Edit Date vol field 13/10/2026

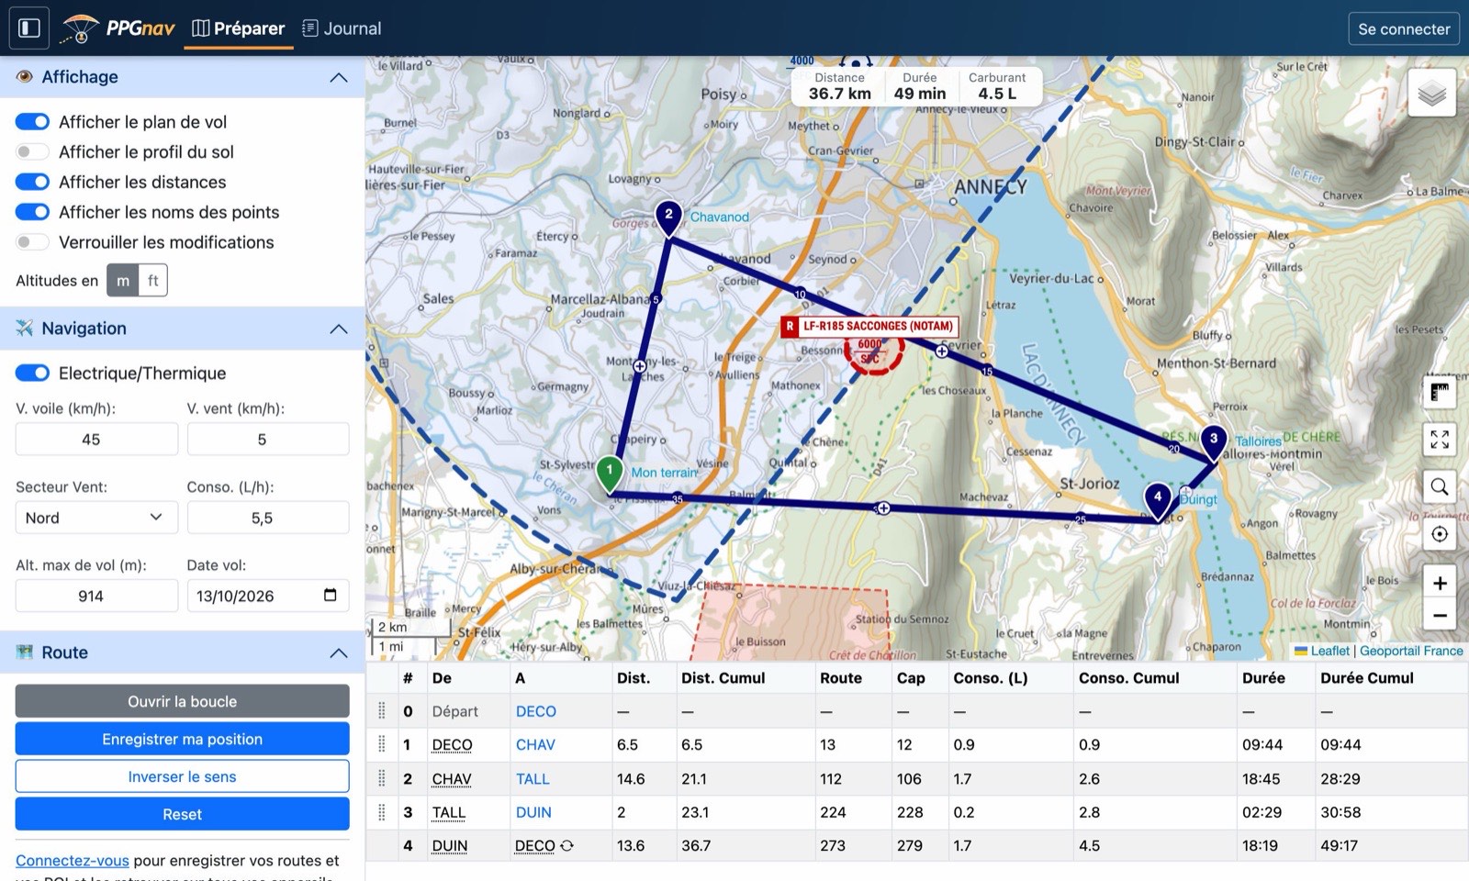(268, 596)
